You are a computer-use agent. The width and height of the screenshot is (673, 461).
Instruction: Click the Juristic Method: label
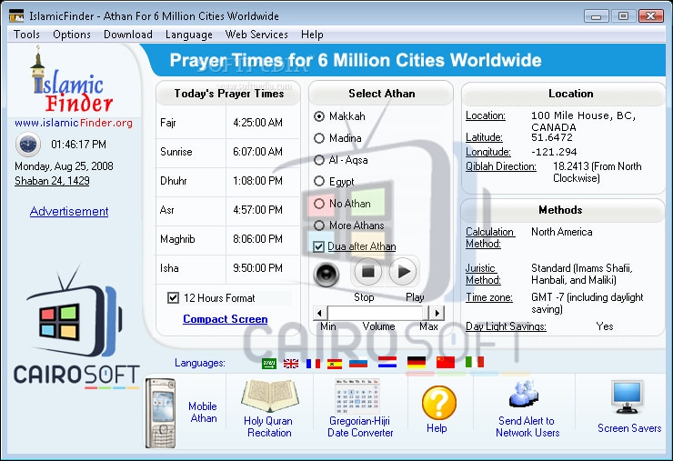pos(483,274)
